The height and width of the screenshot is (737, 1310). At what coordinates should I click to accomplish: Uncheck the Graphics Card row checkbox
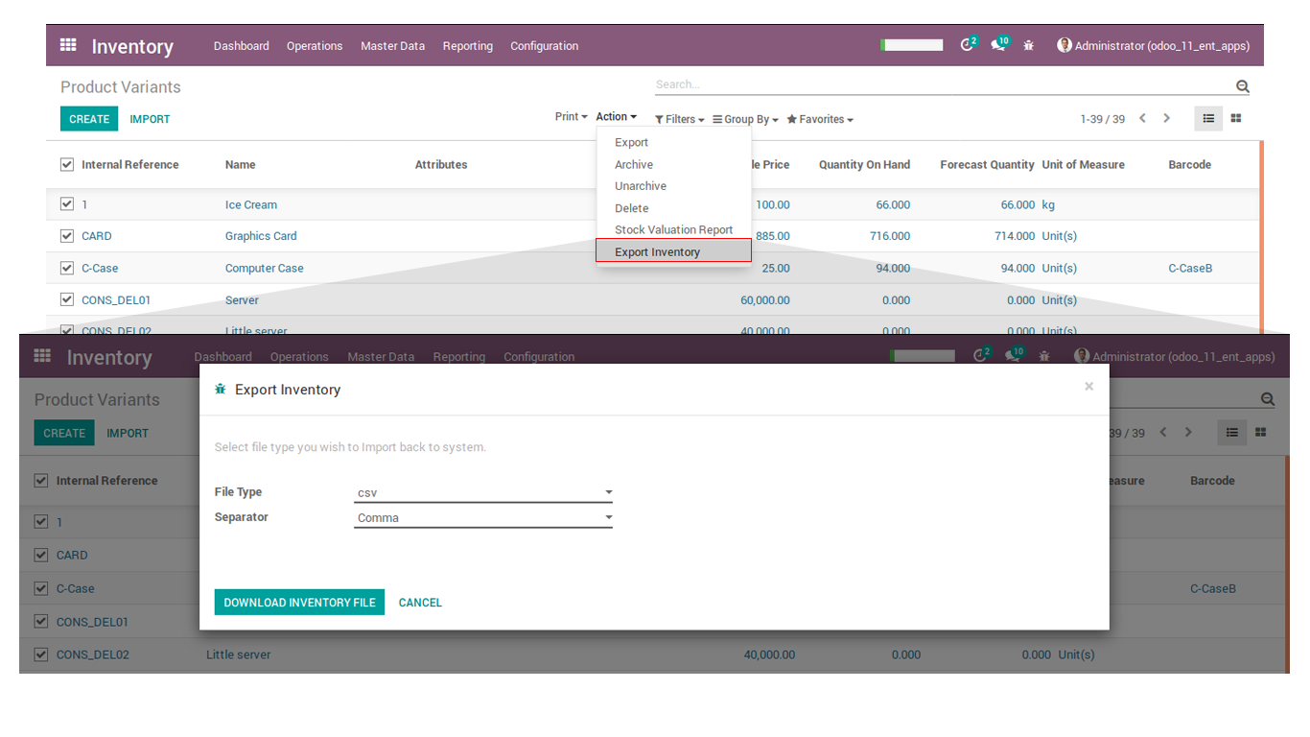67,236
